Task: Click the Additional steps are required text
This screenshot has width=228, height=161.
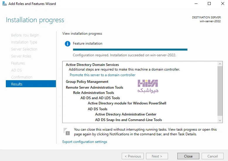Action: (x=124, y=69)
